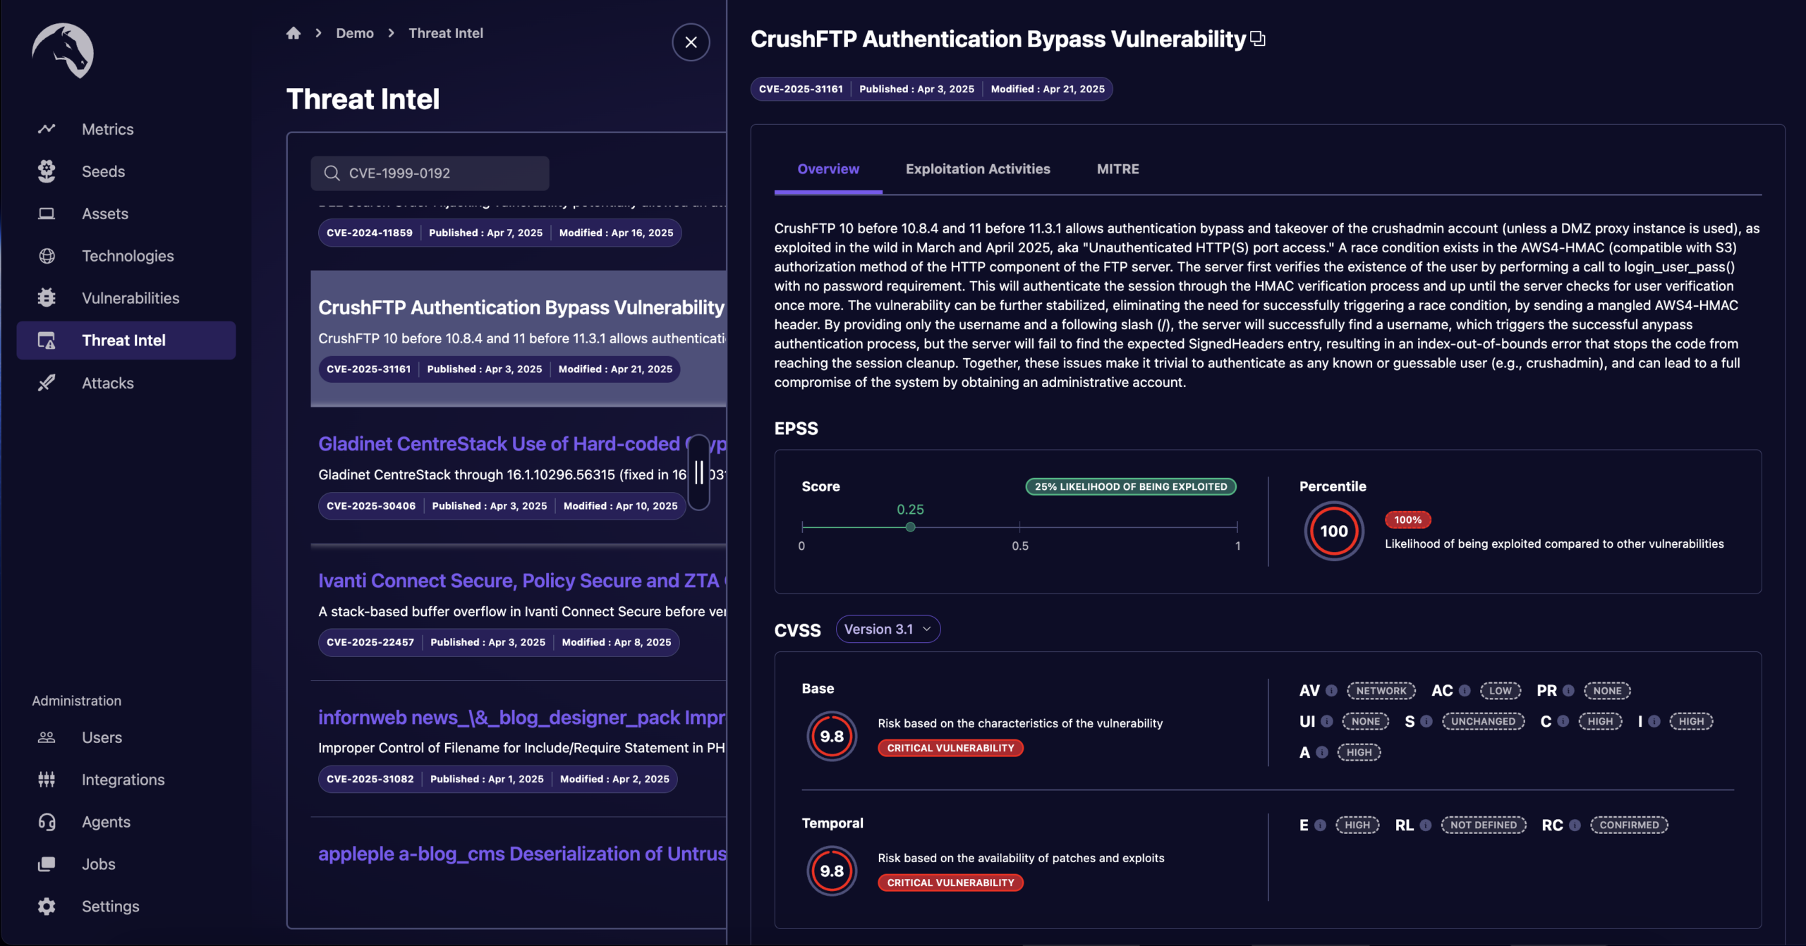Show info for A availability metric
The width and height of the screenshot is (1806, 946).
pyautogui.click(x=1322, y=752)
